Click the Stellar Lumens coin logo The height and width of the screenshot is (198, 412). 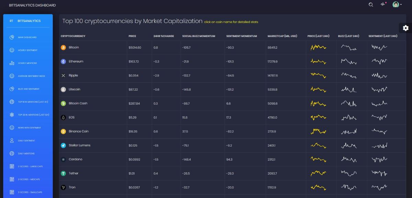pyautogui.click(x=63, y=145)
